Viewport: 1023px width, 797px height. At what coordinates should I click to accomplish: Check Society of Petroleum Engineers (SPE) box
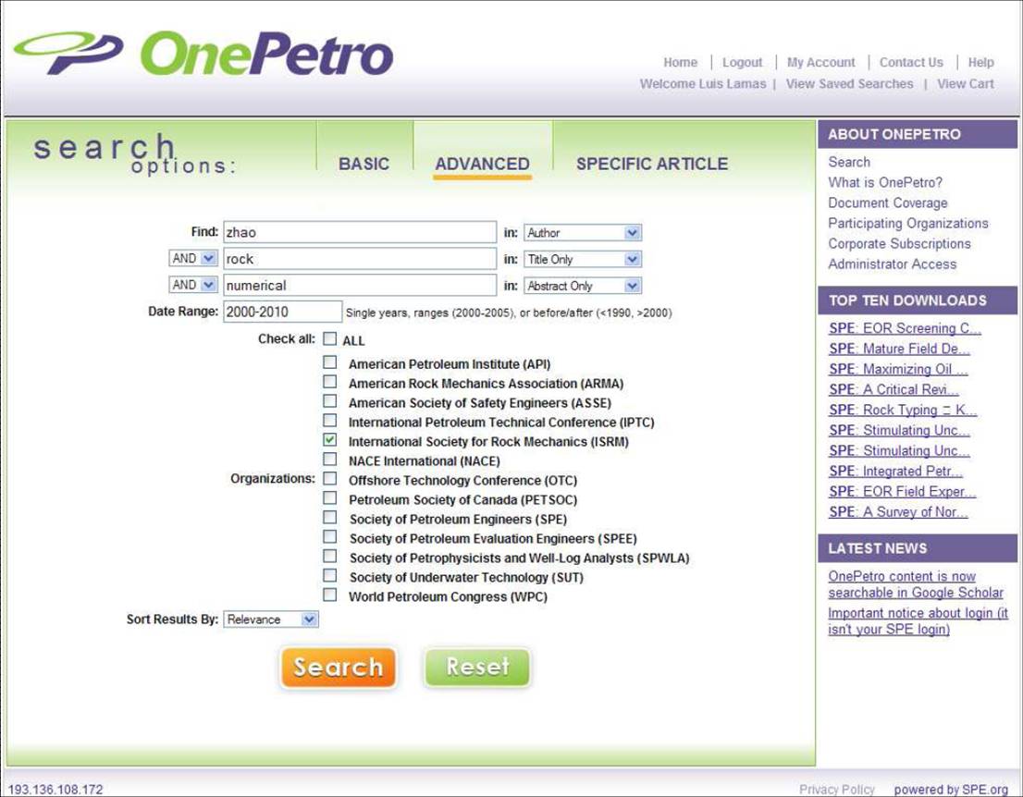pos(330,517)
